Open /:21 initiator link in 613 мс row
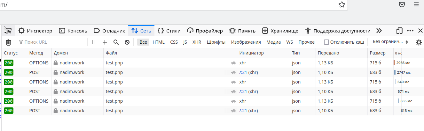 click(x=243, y=111)
